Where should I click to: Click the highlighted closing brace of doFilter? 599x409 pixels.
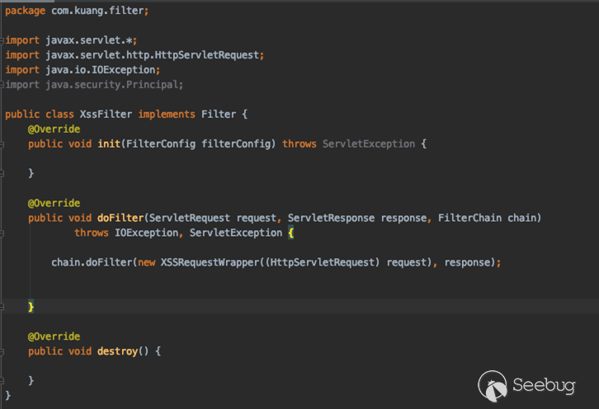(x=31, y=307)
